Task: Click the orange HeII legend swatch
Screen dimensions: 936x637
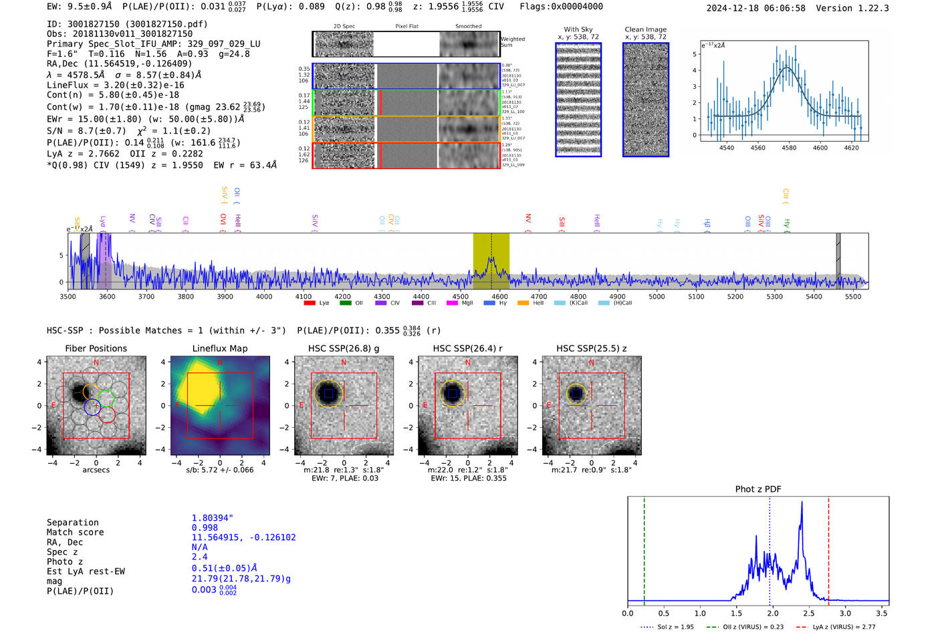Action: [523, 303]
